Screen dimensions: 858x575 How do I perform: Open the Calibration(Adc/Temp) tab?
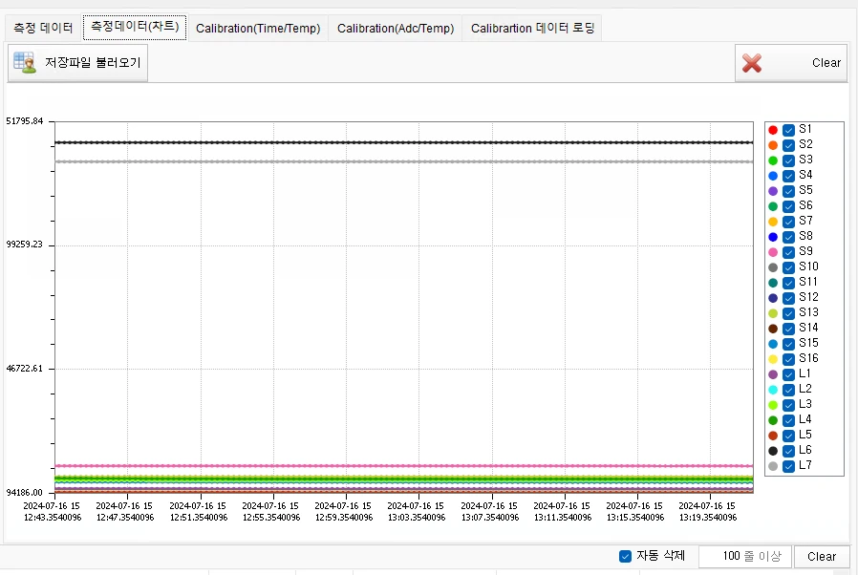(395, 29)
